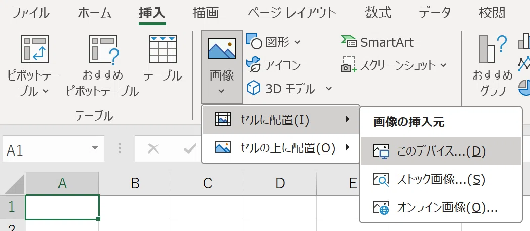Collapse the 画像 dropdown chevron

point(222,91)
